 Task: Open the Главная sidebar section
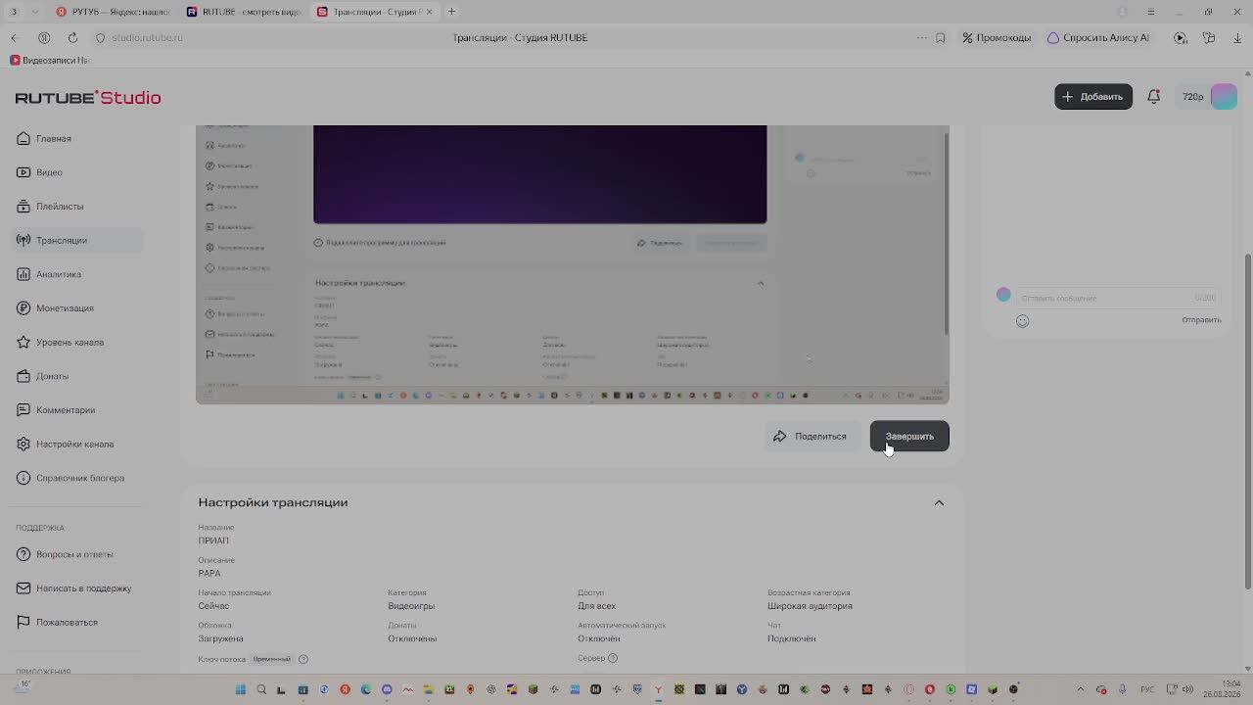(76, 138)
